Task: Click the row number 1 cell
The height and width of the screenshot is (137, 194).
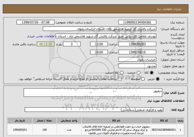Action: click(x=180, y=130)
